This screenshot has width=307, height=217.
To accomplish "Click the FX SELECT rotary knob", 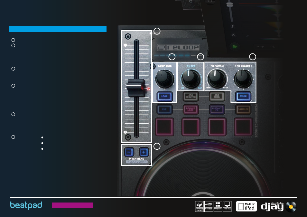I will (x=243, y=79).
